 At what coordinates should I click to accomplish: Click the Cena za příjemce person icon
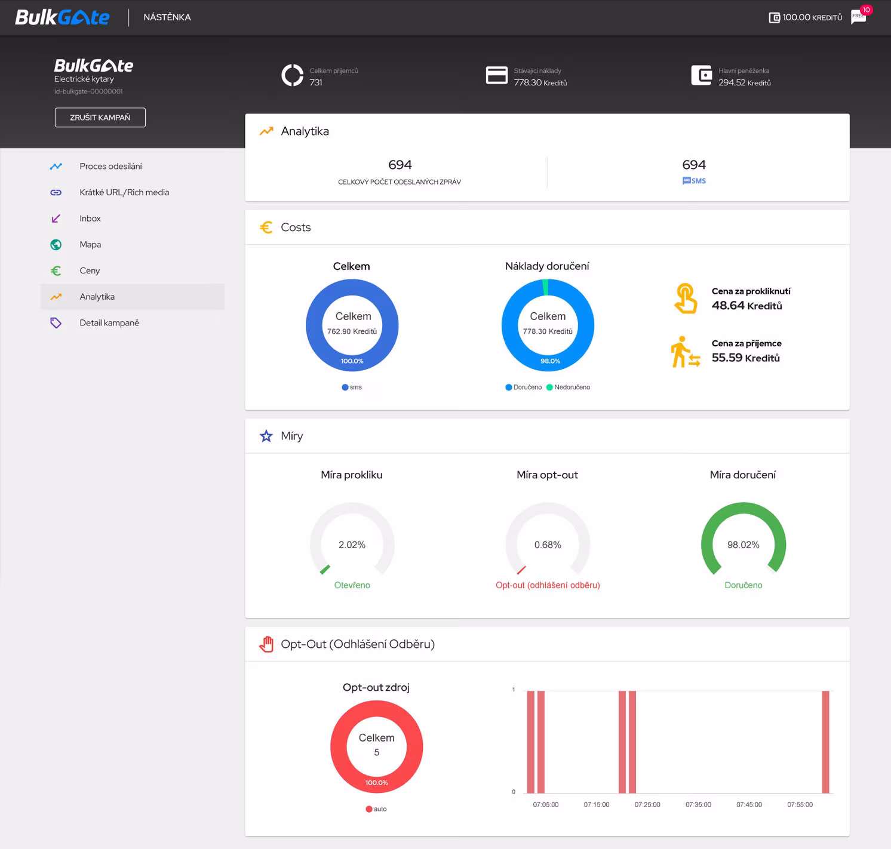pos(685,352)
